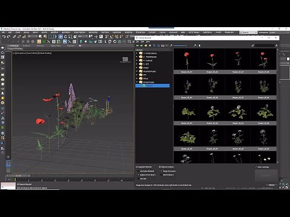
Task: Open Select by Name dialog icon
Action: point(45,37)
